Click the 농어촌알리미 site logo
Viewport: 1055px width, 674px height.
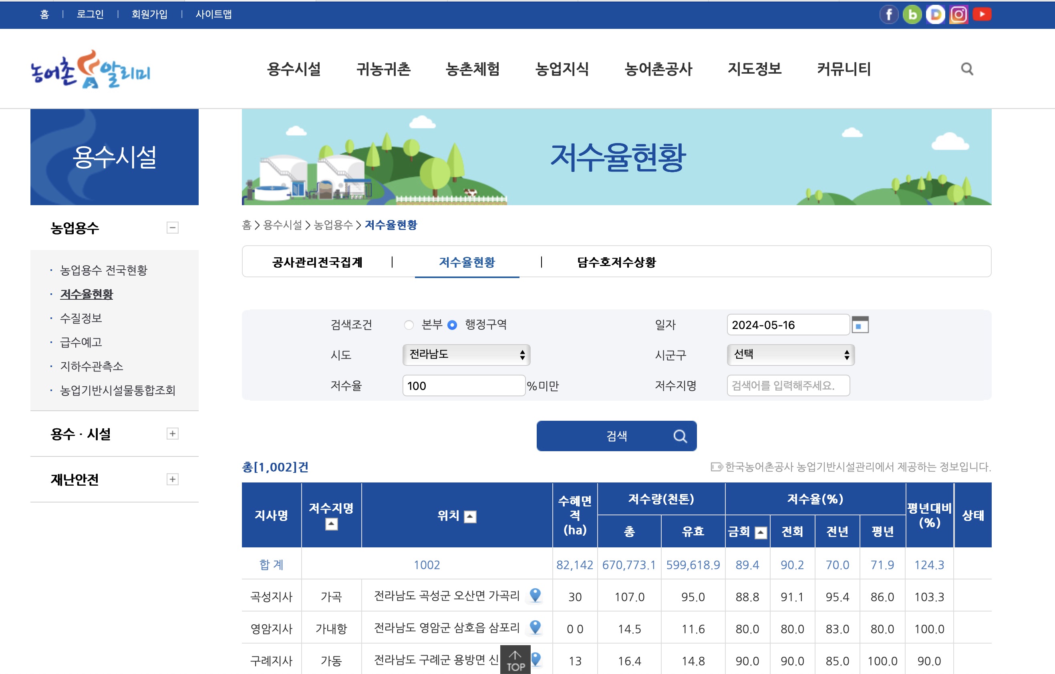click(x=90, y=74)
